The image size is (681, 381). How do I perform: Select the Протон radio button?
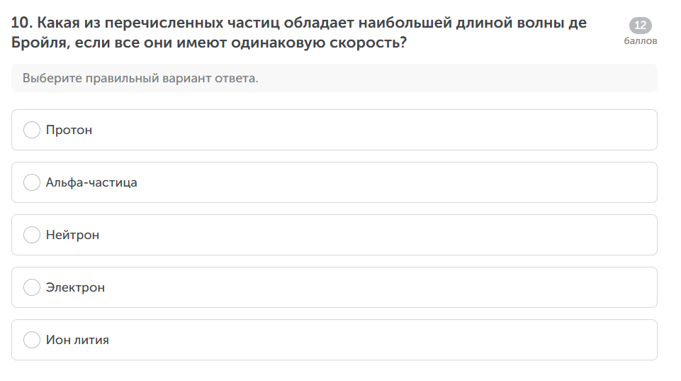click(32, 130)
